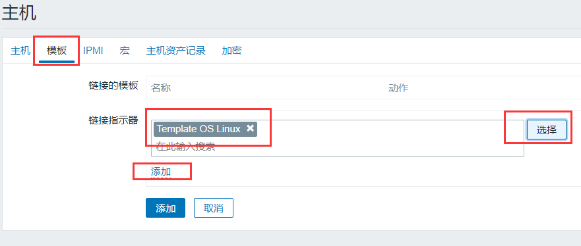The width and height of the screenshot is (581, 246).
Task: Click the underlined 添加 link below search box
Action: click(161, 172)
